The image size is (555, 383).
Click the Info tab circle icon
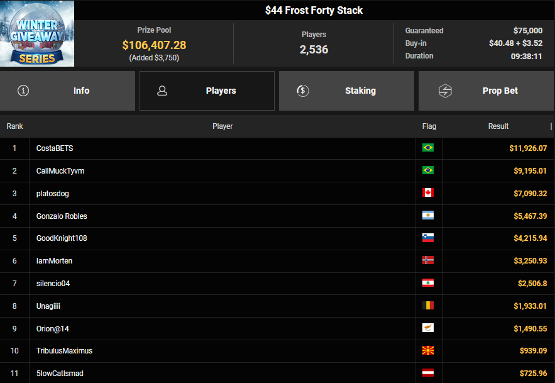(24, 91)
